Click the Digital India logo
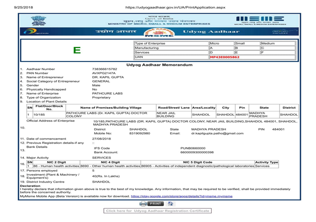 36,32
